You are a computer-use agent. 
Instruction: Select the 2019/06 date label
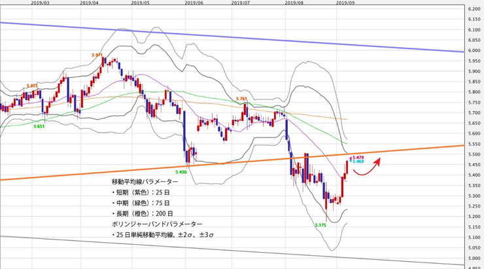[x=194, y=3]
